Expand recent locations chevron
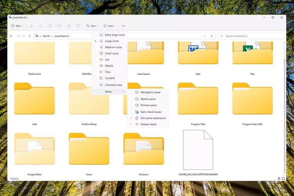Screen dimensions: 294x196 24,36
